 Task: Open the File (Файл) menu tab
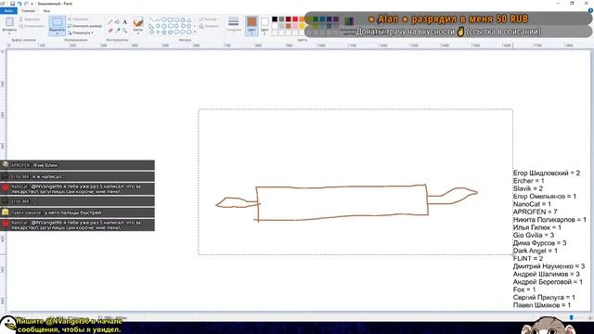[x=8, y=10]
